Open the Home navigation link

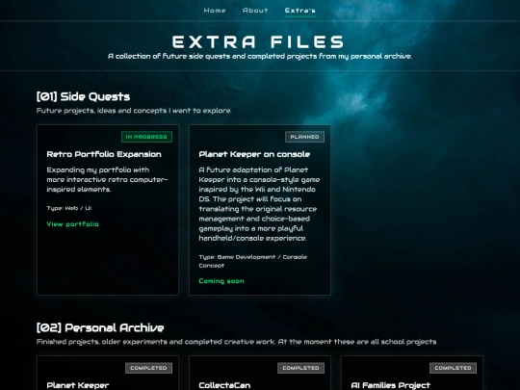pyautogui.click(x=215, y=11)
